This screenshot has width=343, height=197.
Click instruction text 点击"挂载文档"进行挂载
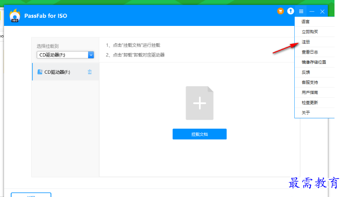tap(136, 45)
